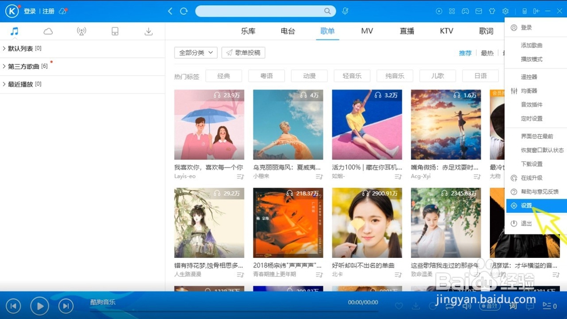Open the apps grid icon
The width and height of the screenshot is (567, 319).
coord(452,11)
